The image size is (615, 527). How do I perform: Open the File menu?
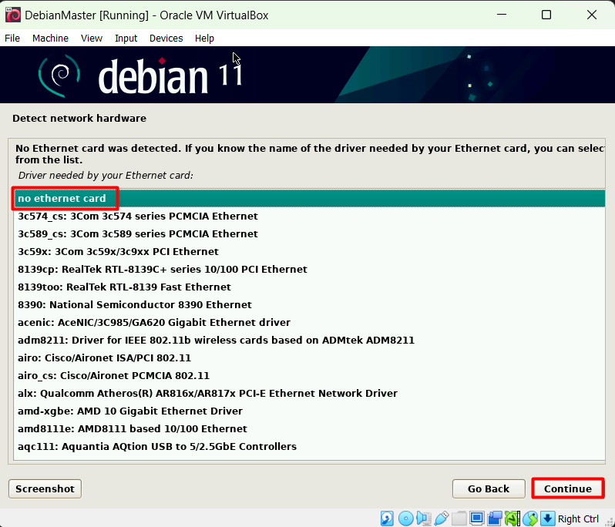[x=12, y=38]
